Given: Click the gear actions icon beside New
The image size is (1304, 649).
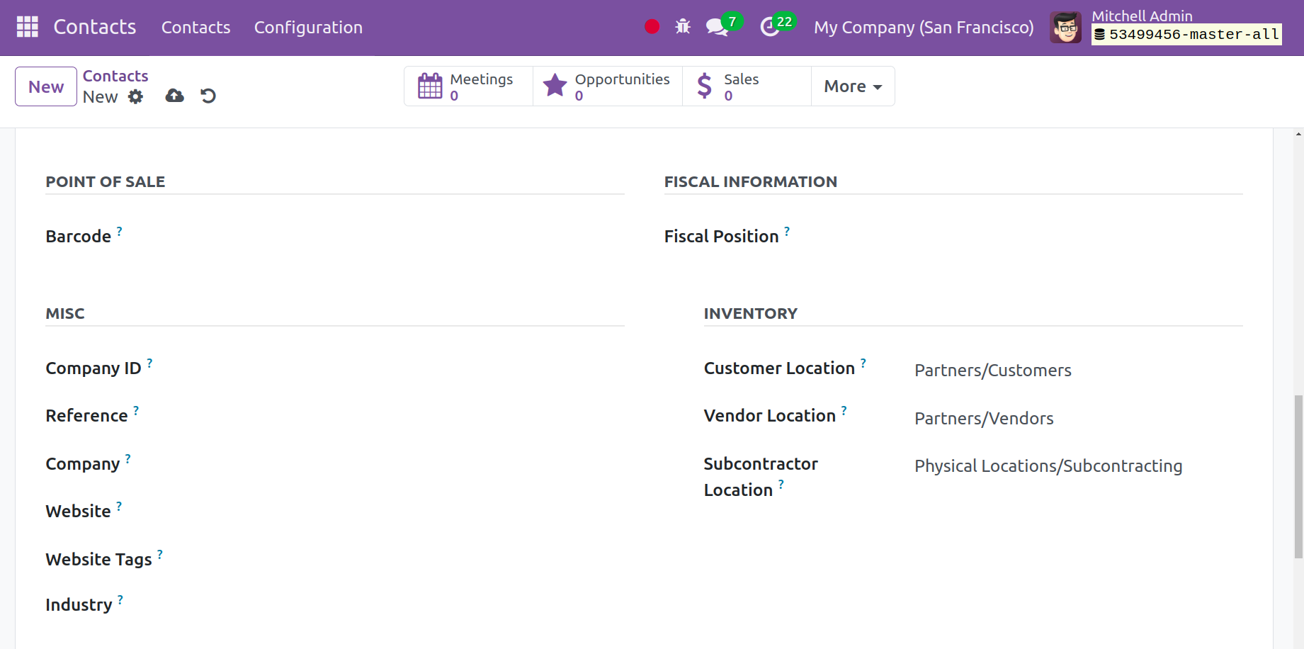Looking at the screenshot, I should (135, 96).
